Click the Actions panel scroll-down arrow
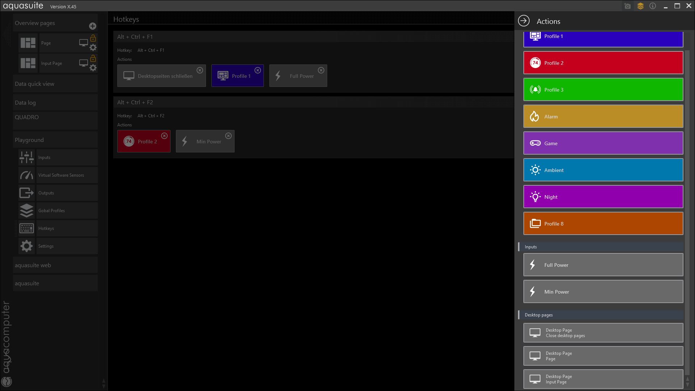Image resolution: width=695 pixels, height=391 pixels. pyautogui.click(x=687, y=384)
